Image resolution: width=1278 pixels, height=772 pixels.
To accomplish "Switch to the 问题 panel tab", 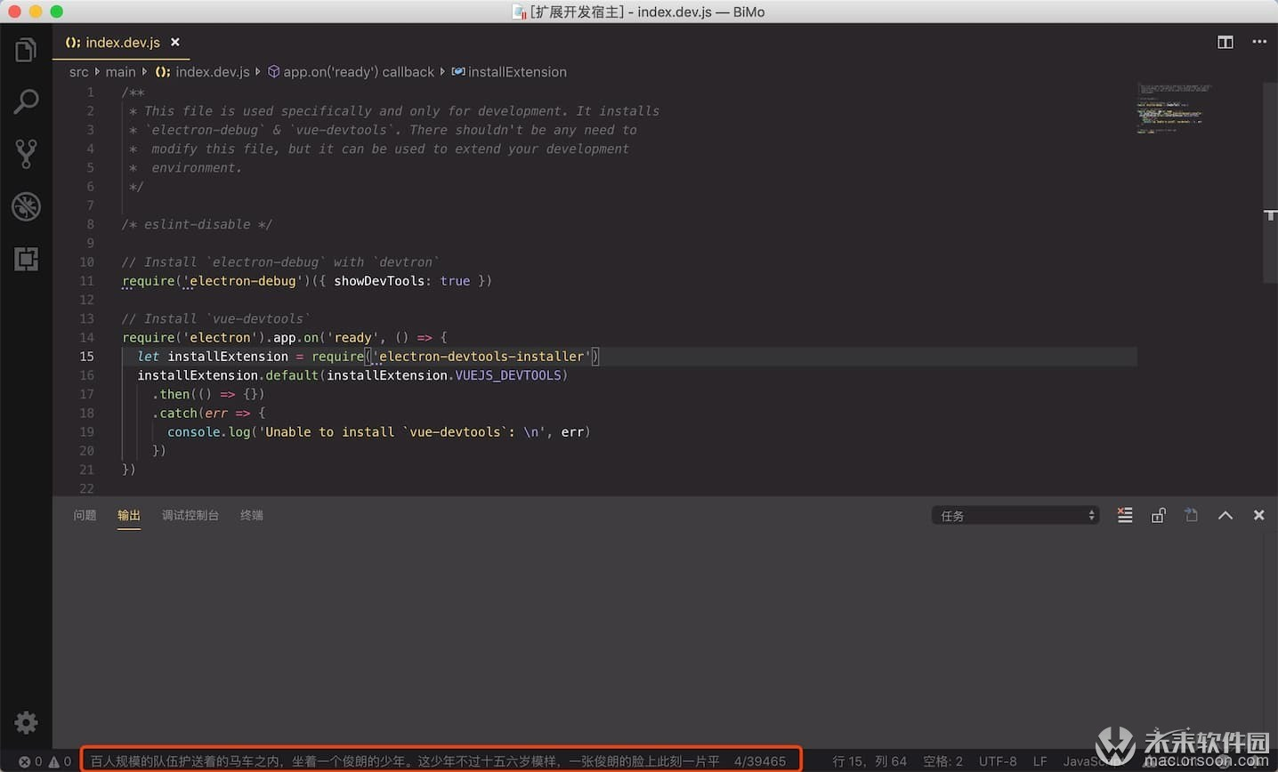I will click(x=85, y=515).
